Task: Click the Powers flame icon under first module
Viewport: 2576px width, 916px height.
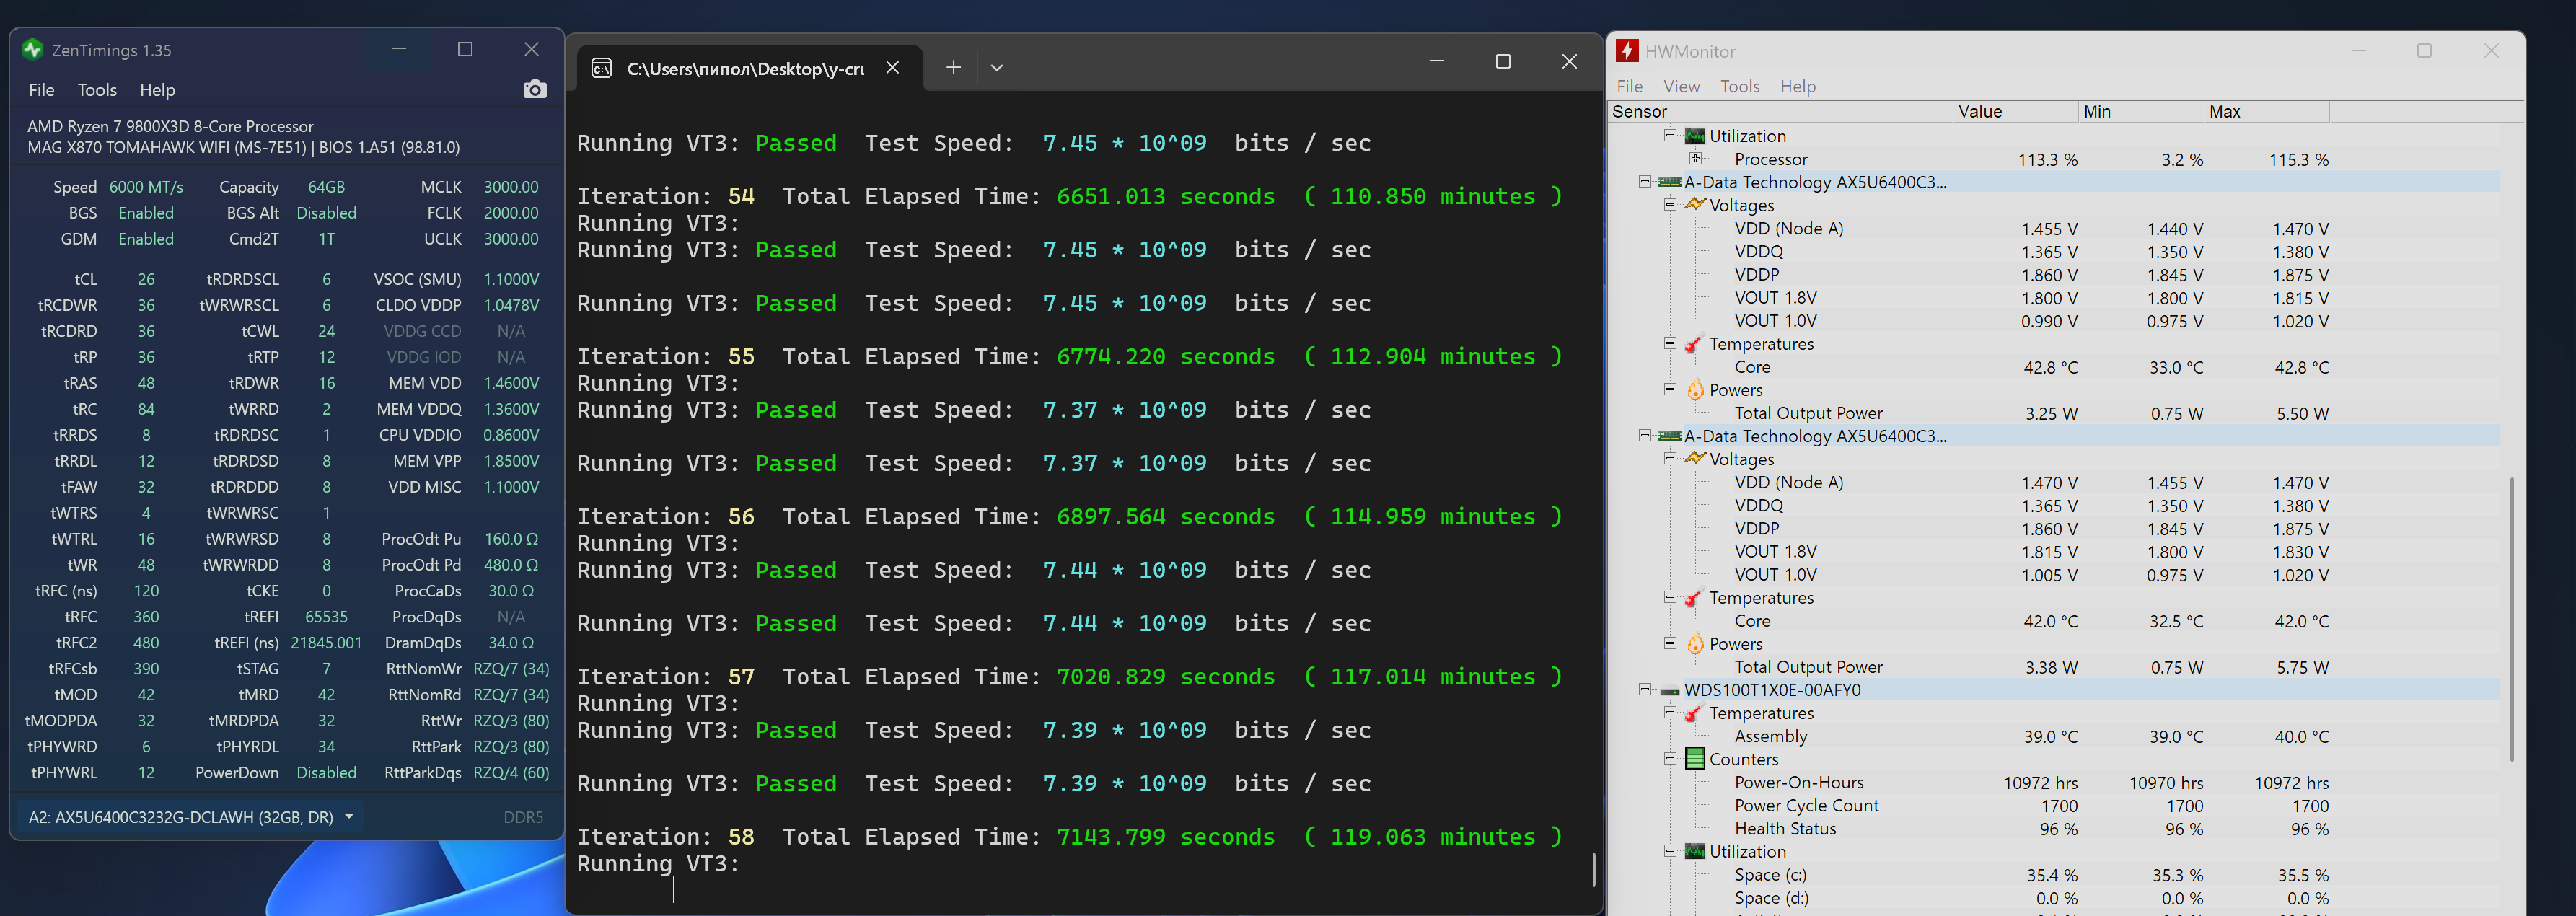Action: point(1695,390)
